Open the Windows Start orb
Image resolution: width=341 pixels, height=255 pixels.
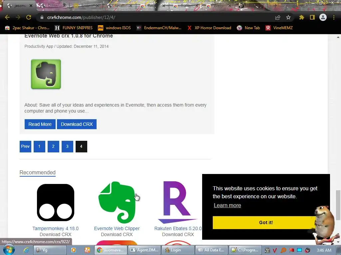9,250
